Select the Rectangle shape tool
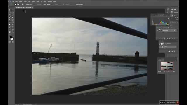 (x=13, y=29)
